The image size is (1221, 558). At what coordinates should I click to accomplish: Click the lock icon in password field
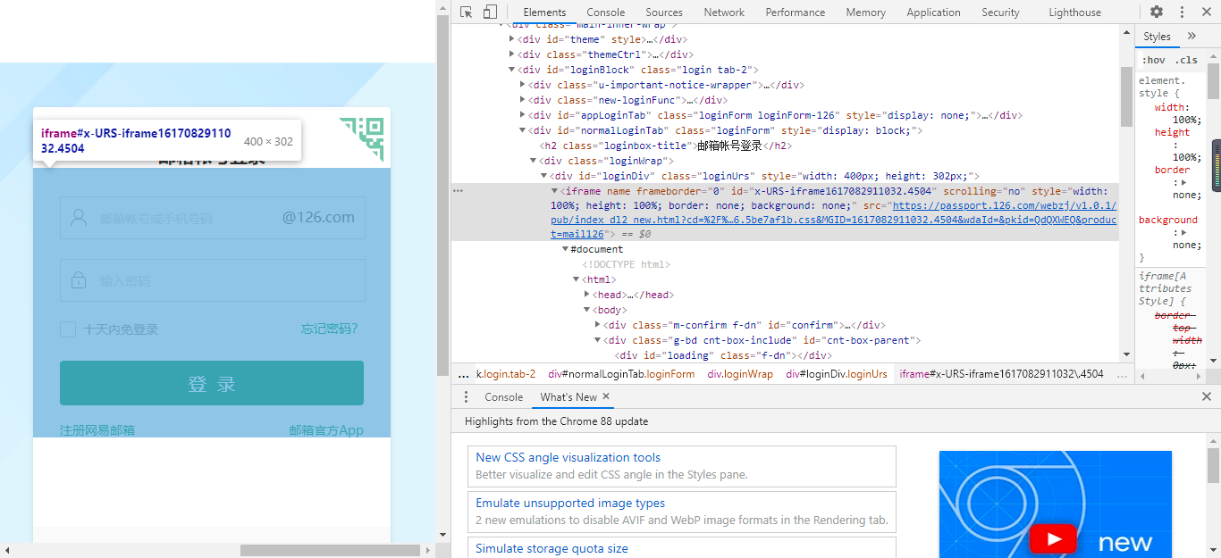pyautogui.click(x=79, y=280)
